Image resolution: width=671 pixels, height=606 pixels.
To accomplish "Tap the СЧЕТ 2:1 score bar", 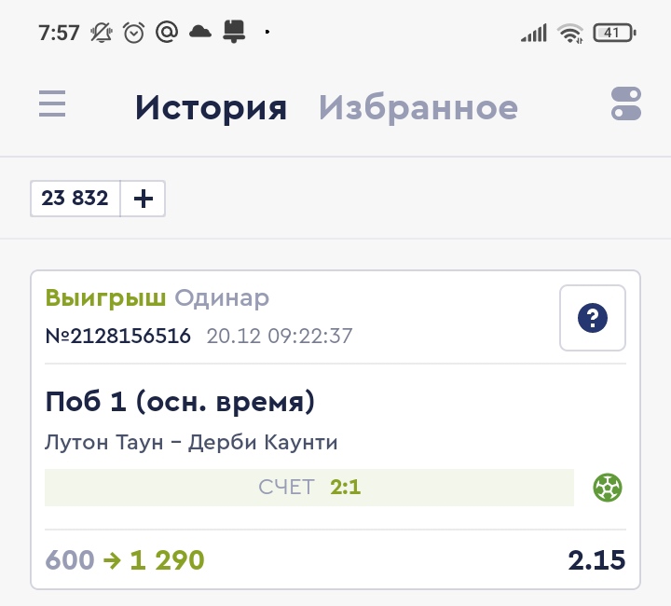I will pyautogui.click(x=309, y=487).
